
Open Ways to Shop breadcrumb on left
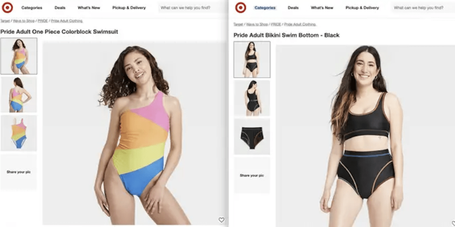coord(24,21)
